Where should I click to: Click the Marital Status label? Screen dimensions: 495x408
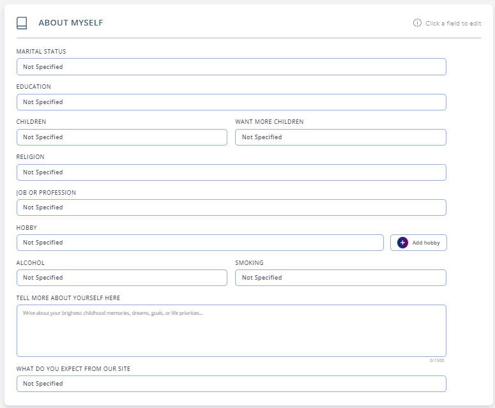pos(41,52)
